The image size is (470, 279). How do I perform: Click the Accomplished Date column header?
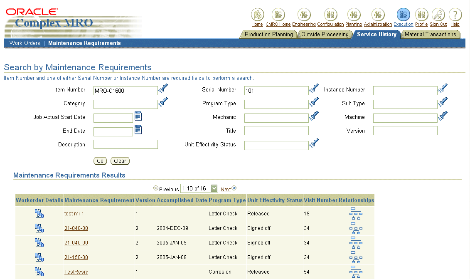[182, 200]
